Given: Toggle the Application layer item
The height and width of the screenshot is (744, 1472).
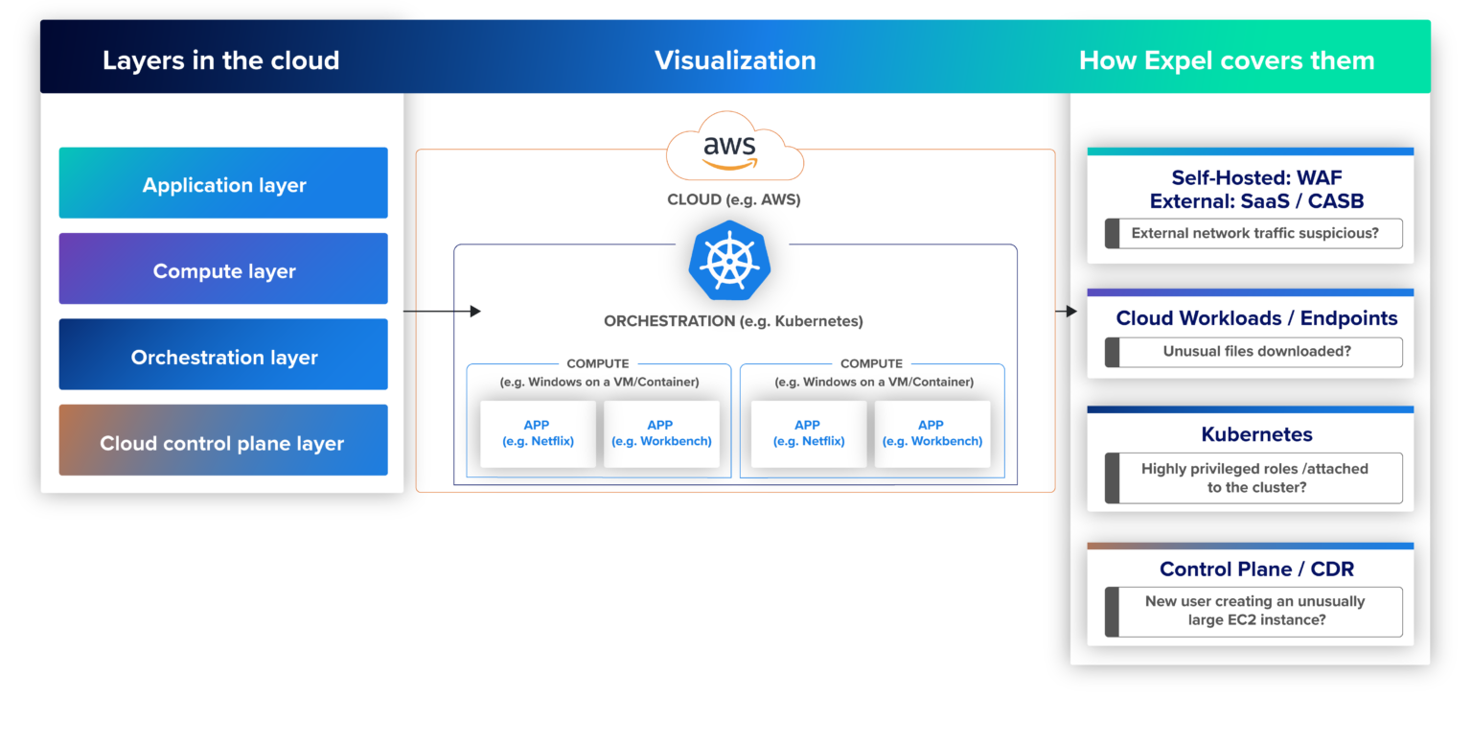Looking at the screenshot, I should tap(223, 183).
